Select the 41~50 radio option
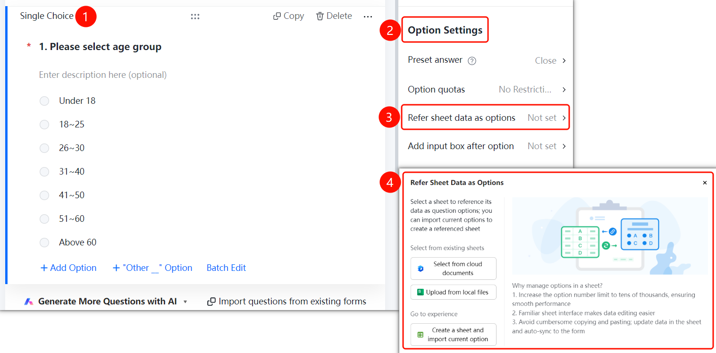716x353 pixels. (x=44, y=195)
